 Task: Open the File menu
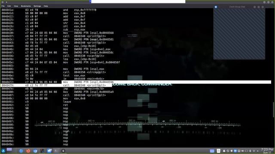click(x=3, y=6)
